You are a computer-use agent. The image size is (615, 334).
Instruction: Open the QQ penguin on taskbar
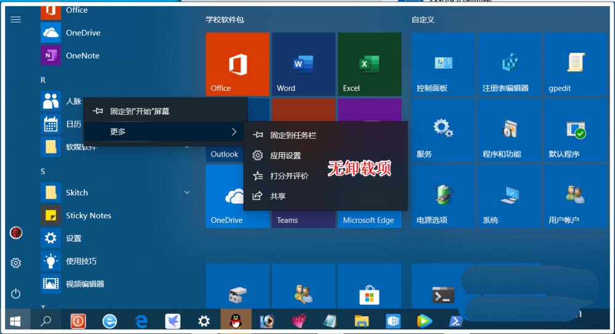point(236,321)
